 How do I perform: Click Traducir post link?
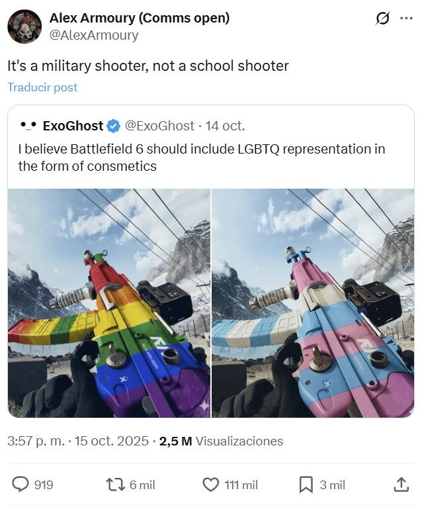pyautogui.click(x=42, y=87)
